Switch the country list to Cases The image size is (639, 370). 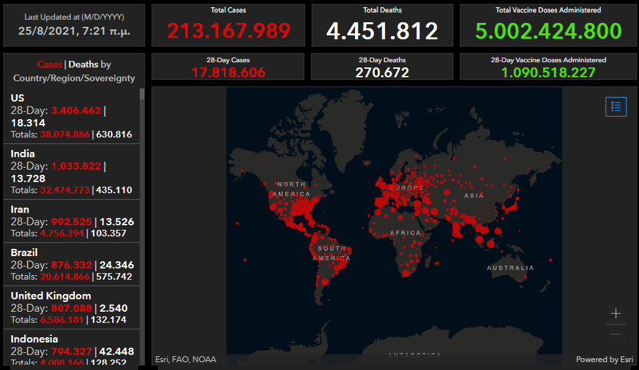49,64
